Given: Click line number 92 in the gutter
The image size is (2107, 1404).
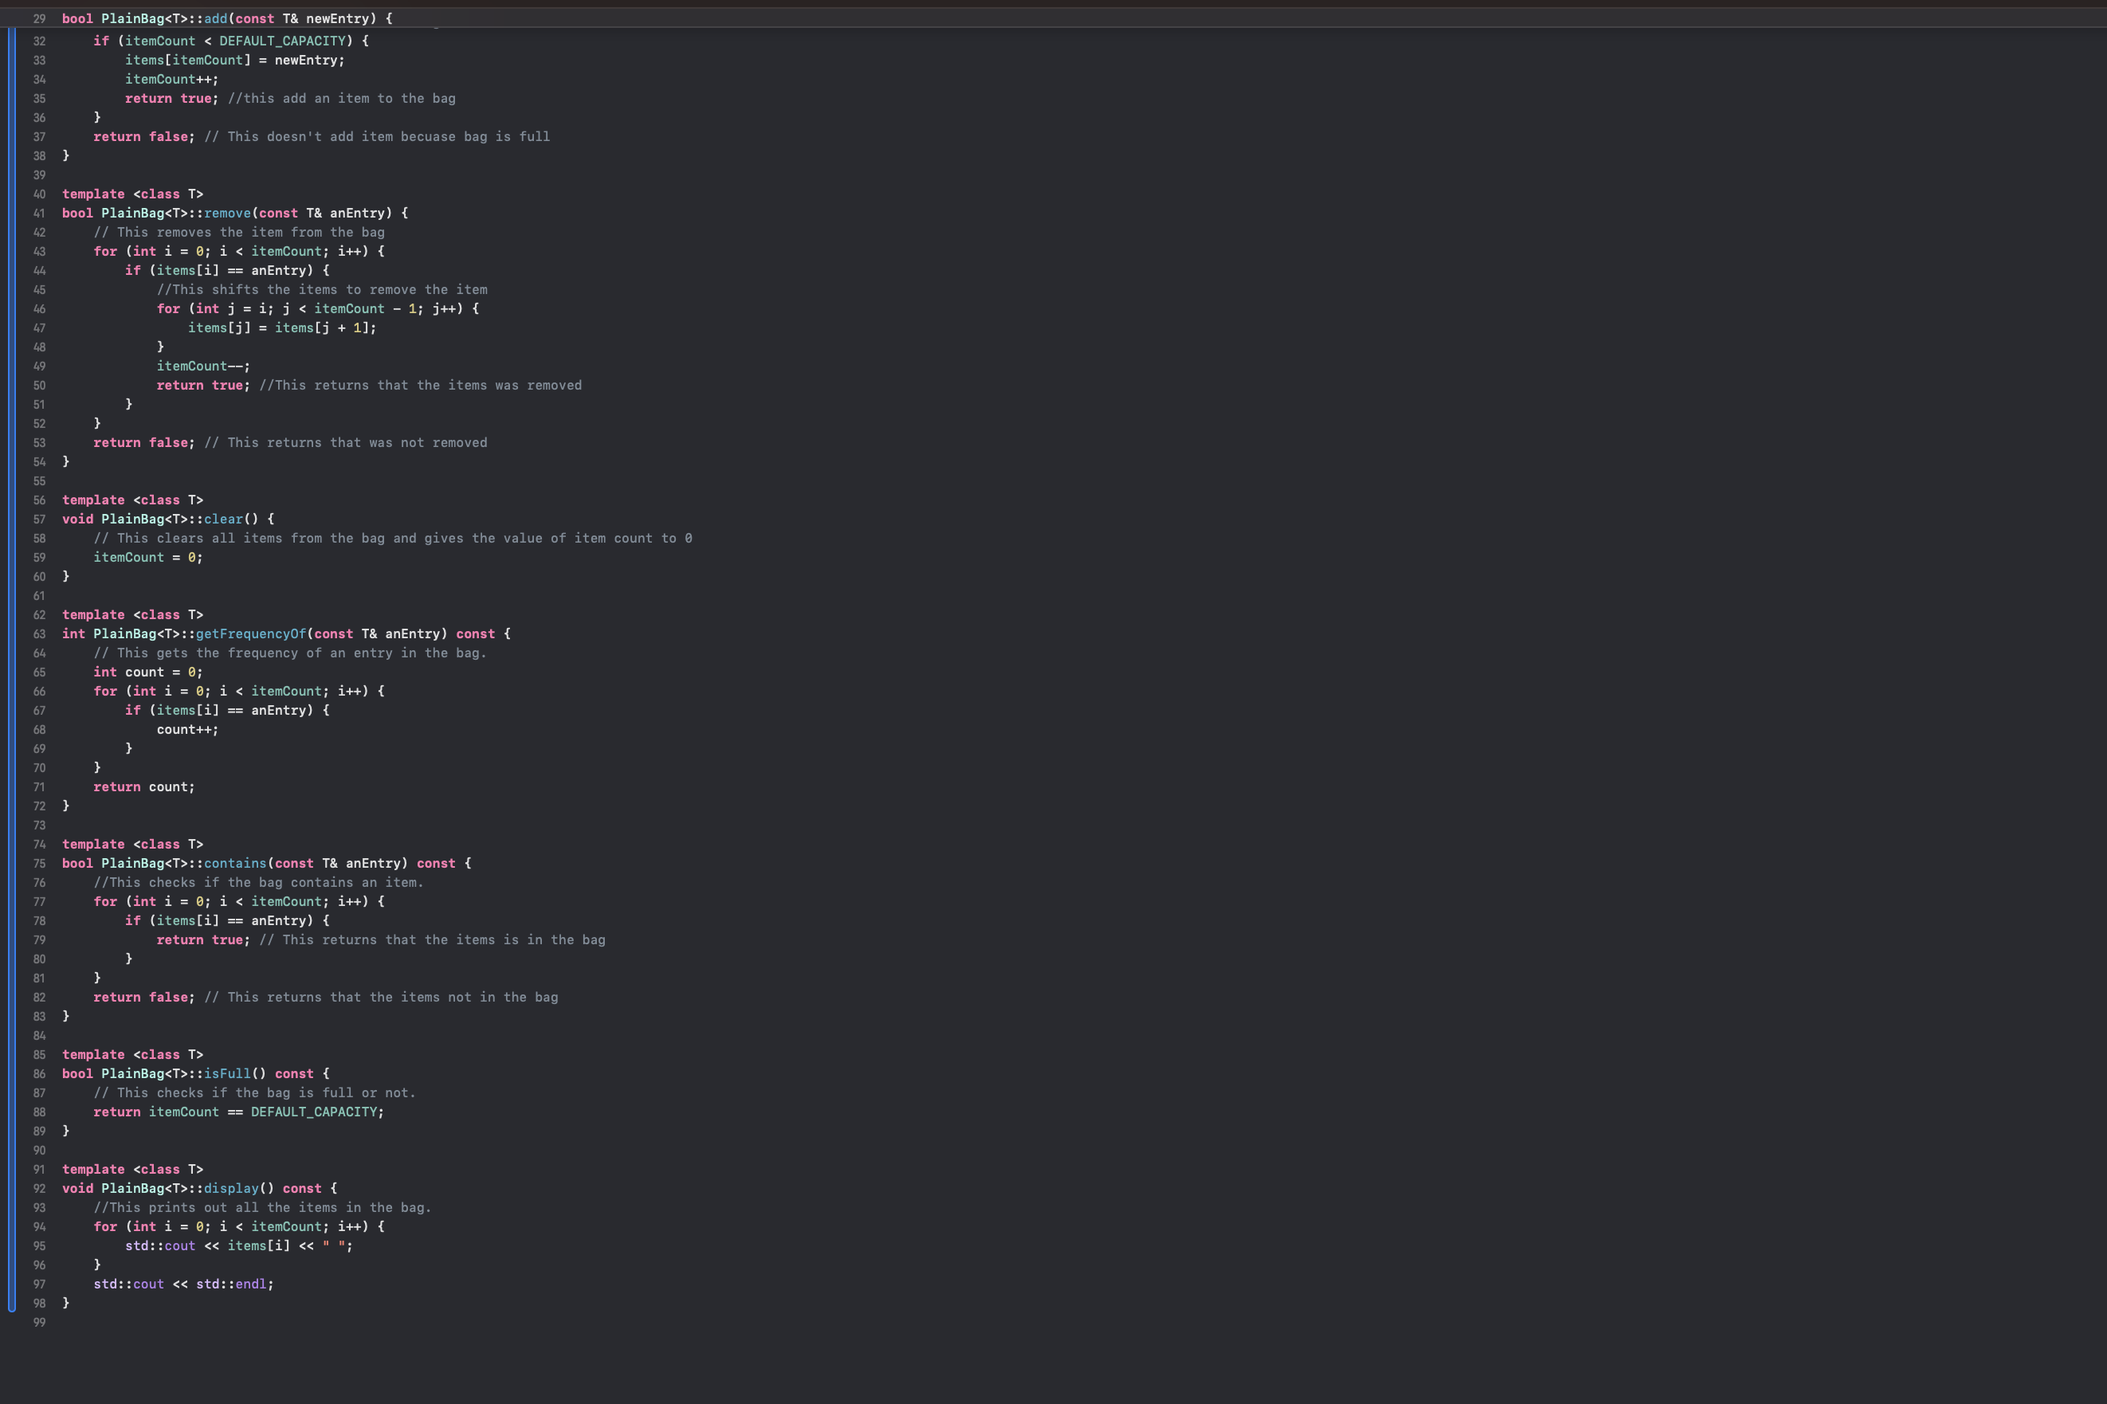Looking at the screenshot, I should click(x=38, y=1188).
